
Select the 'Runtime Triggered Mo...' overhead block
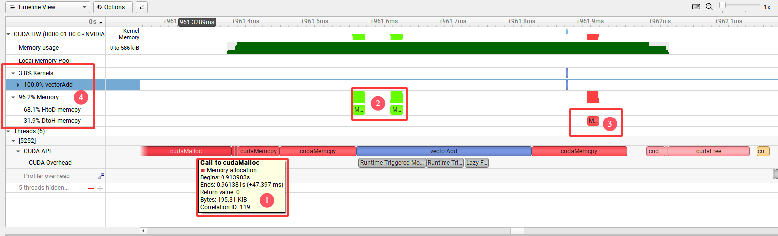[x=392, y=163]
